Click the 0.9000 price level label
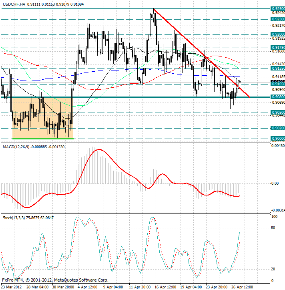The image size is (285, 290). tap(278, 139)
